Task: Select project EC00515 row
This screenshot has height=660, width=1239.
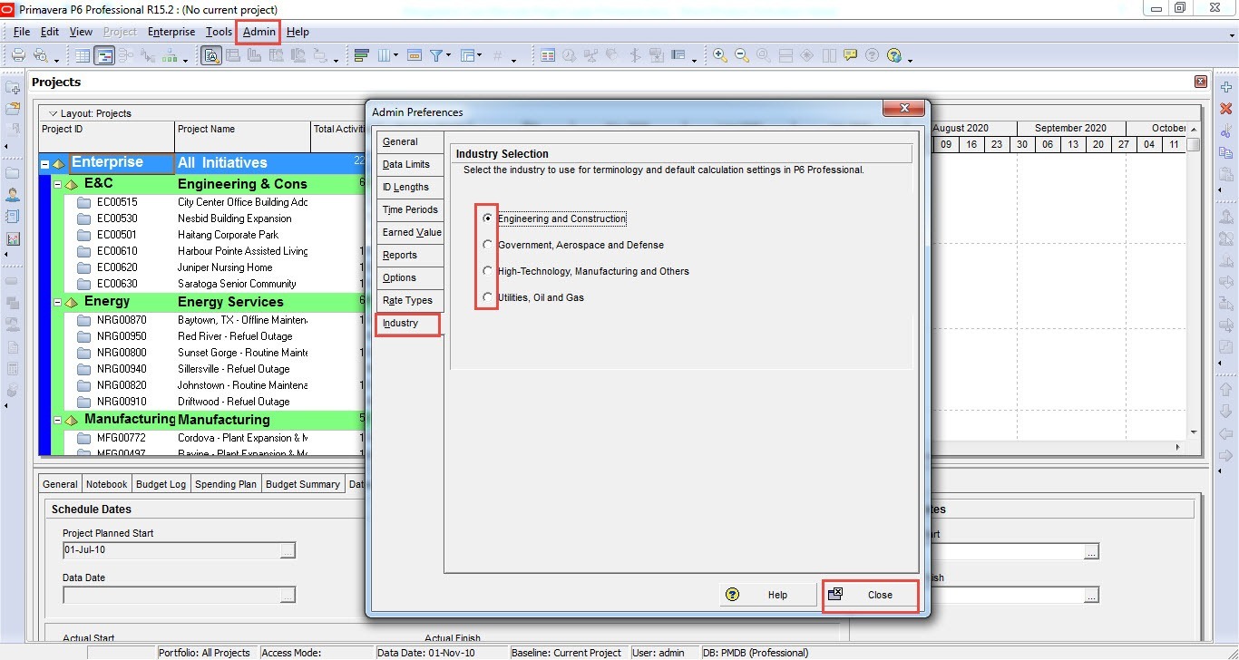Action: tap(117, 202)
